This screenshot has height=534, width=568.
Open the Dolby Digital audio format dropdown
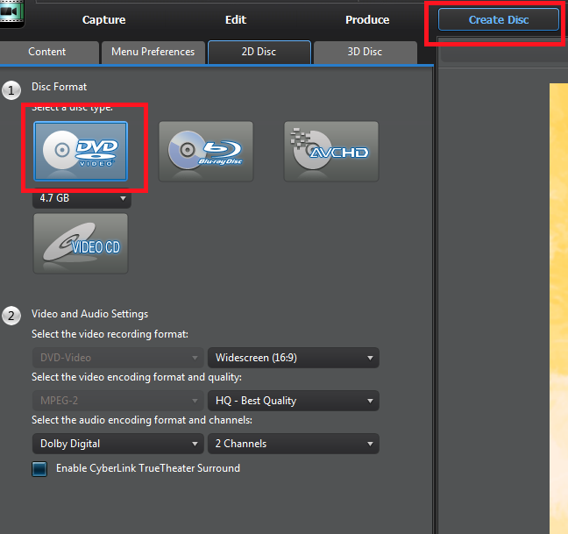[x=118, y=444]
